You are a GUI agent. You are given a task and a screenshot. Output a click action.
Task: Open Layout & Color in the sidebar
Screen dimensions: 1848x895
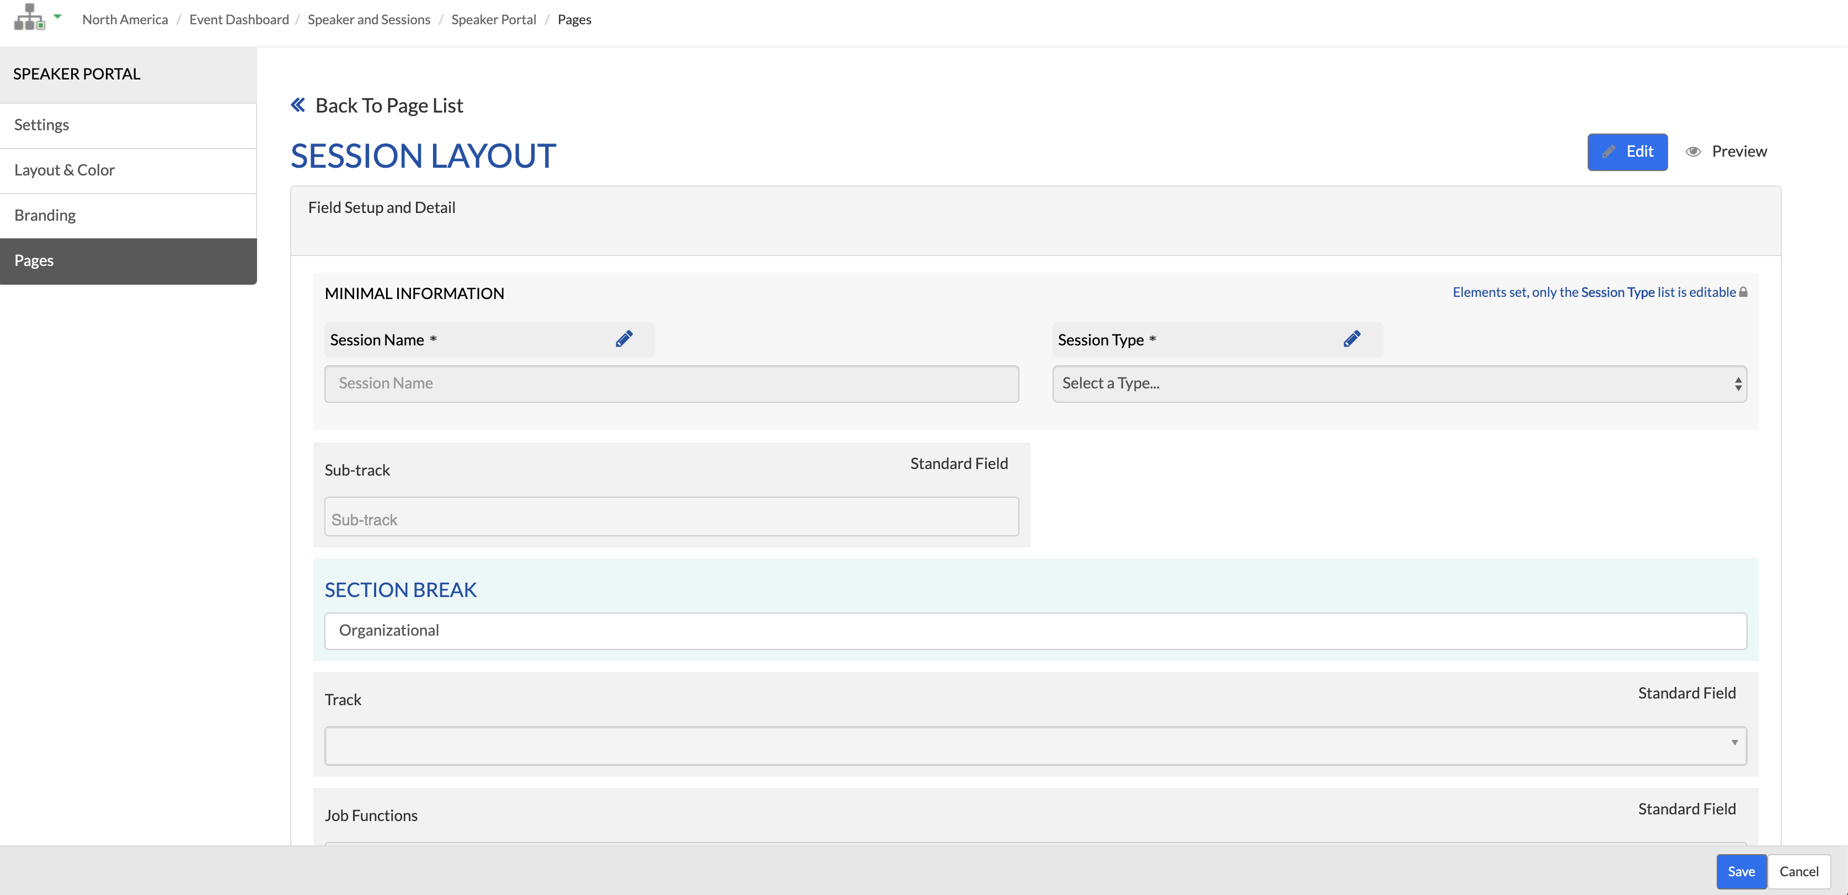129,170
